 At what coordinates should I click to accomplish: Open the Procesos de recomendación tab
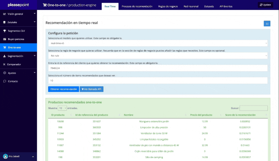click(137, 6)
